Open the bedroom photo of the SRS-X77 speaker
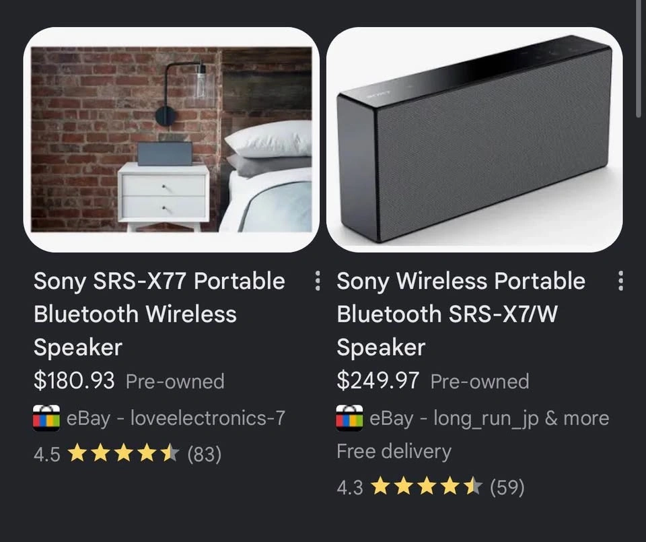The height and width of the screenshot is (542, 646). pos(172,140)
